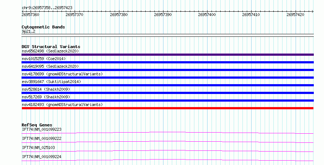Image resolution: width=324 pixels, height=165 pixels.
Task: Select the Cytogenetic Bands track title
Action: [43, 27]
